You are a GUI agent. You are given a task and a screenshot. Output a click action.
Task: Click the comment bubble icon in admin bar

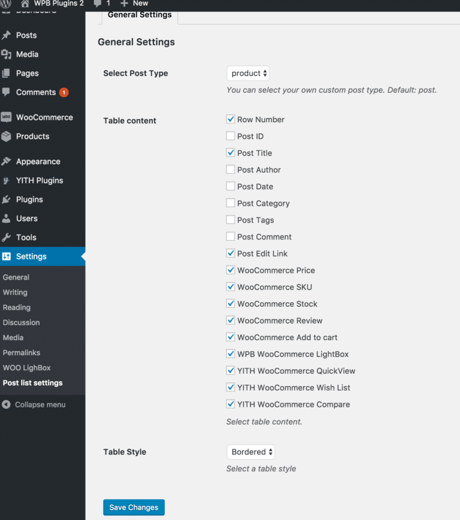click(98, 4)
